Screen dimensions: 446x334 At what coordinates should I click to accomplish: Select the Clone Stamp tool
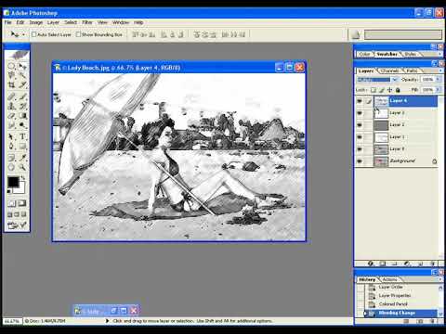click(x=11, y=107)
